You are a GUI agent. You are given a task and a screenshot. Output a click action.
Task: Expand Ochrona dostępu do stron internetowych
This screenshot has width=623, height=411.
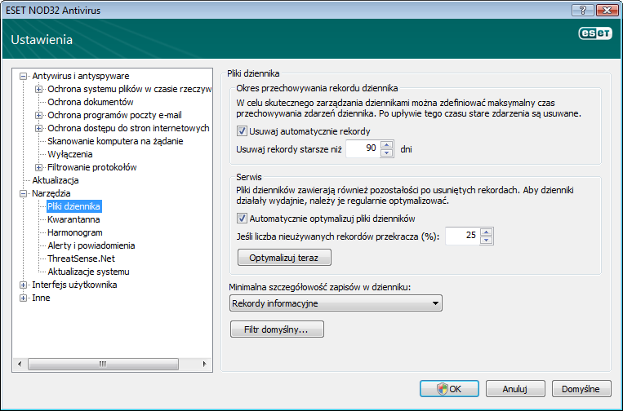click(x=38, y=129)
